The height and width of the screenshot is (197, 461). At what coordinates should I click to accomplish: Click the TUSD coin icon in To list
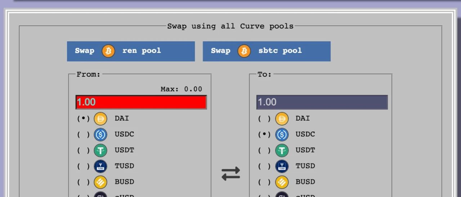click(x=282, y=166)
